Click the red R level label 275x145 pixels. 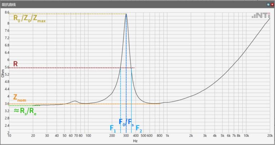pyautogui.click(x=16, y=64)
